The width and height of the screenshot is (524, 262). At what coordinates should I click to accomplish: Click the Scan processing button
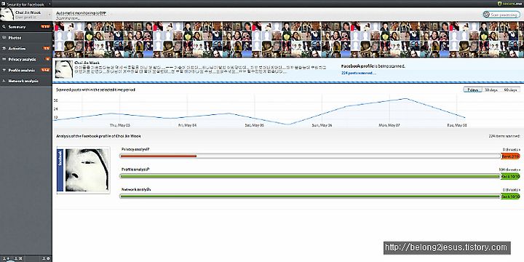501,15
